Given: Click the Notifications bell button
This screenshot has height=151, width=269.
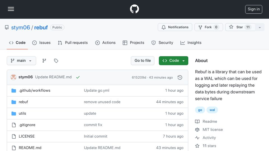Looking at the screenshot, I should 175,27.
